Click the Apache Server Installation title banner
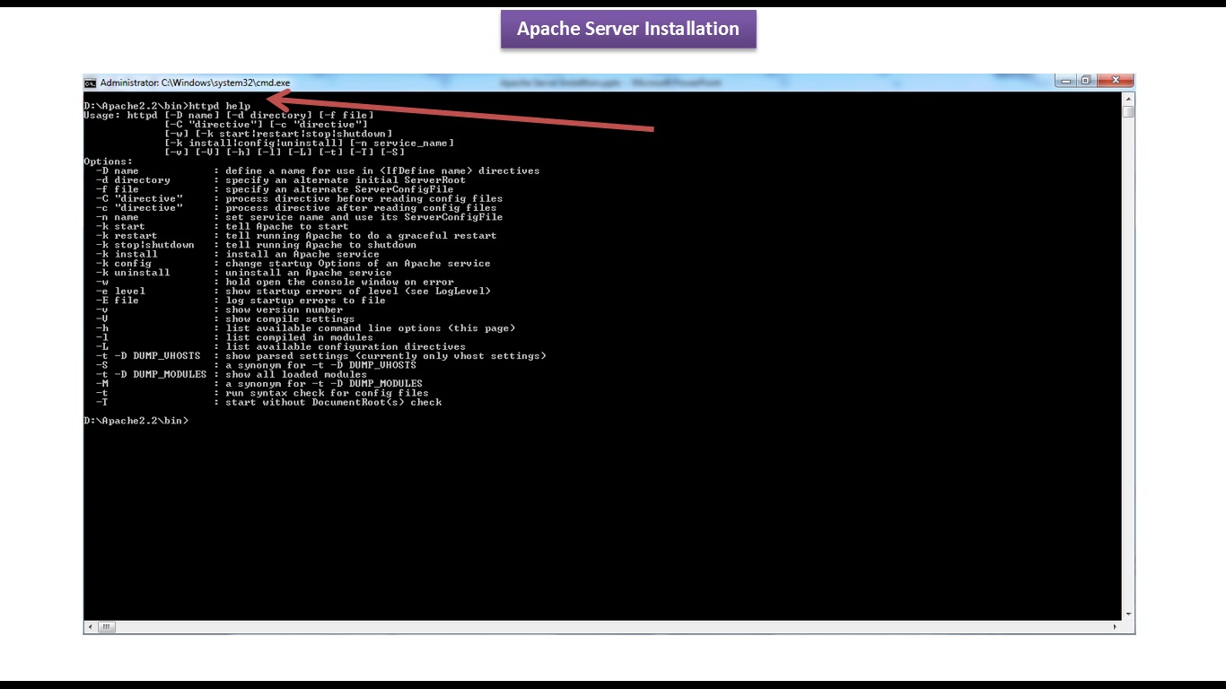The height and width of the screenshot is (689, 1226). pyautogui.click(x=628, y=29)
